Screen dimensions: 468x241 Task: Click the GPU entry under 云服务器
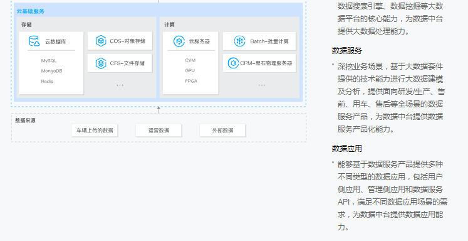190,70
